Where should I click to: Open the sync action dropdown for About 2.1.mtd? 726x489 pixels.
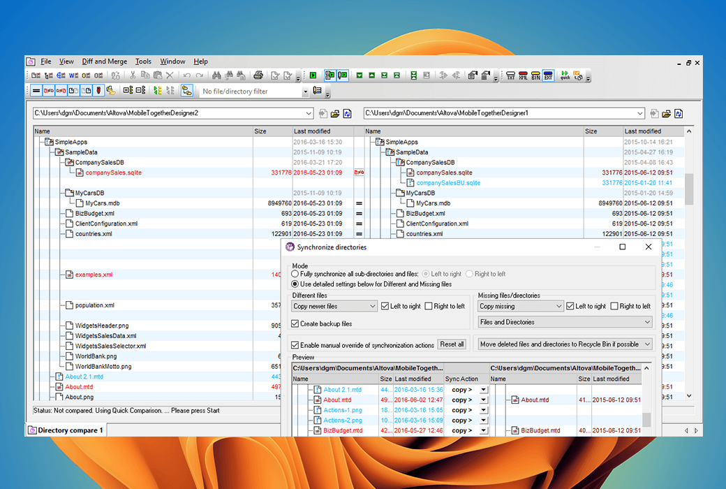click(x=483, y=390)
